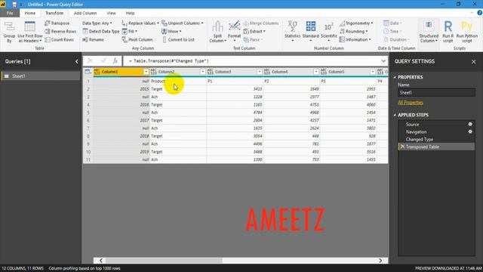Open the Extract dropdown
Image resolution: width=483 pixels, height=272 pixels.
point(254,32)
